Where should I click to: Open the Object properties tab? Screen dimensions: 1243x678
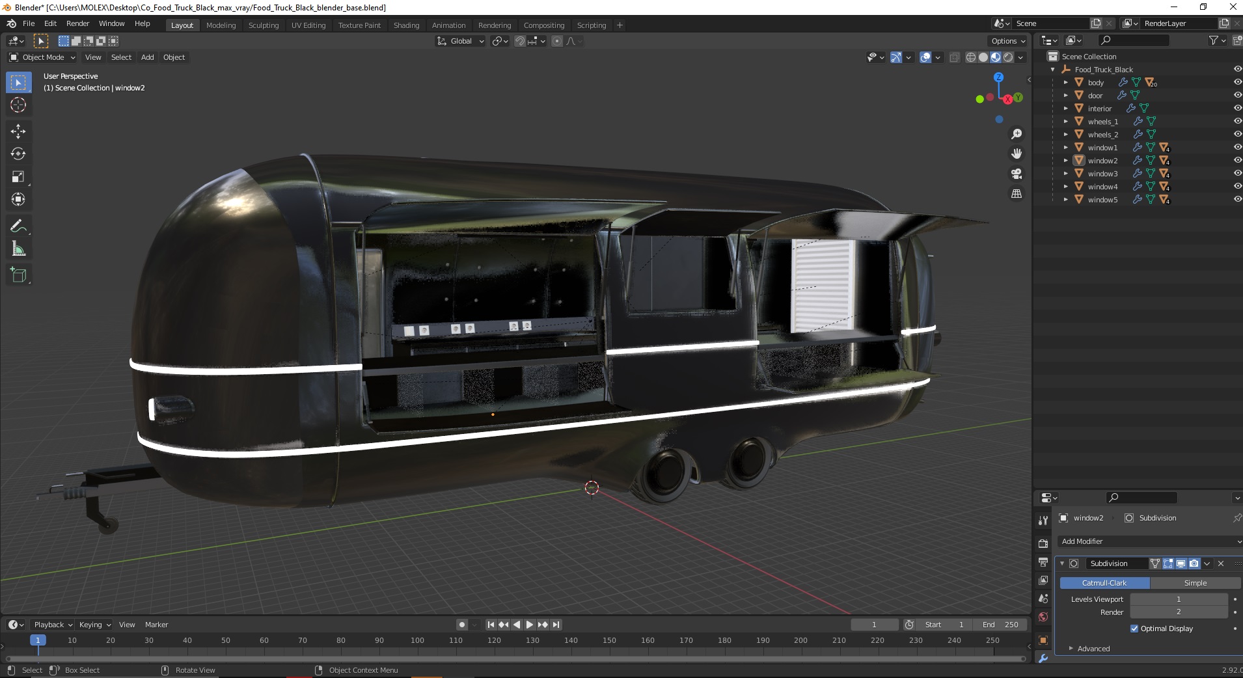pos(1043,640)
